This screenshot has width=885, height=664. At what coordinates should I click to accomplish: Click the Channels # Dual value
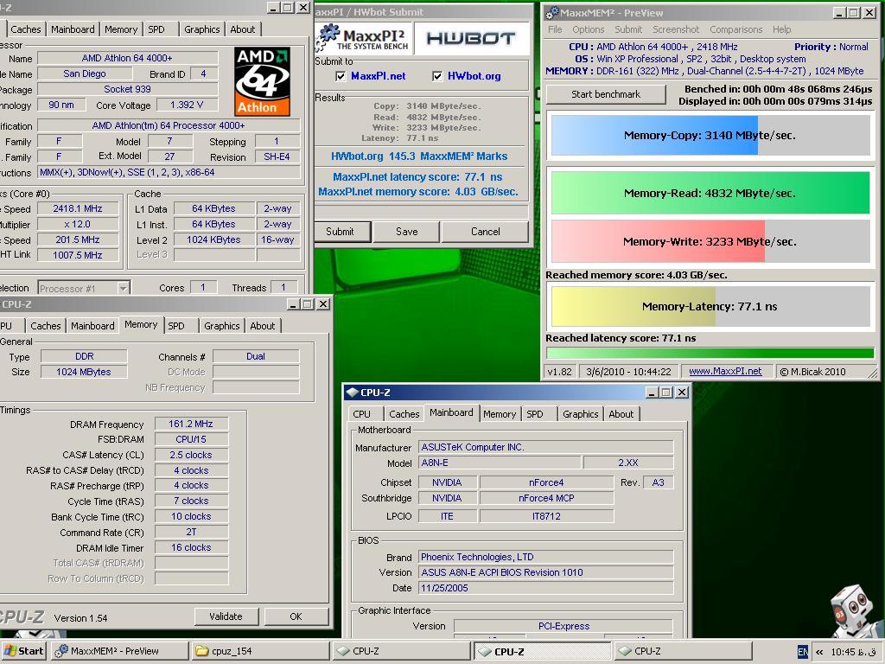point(256,356)
